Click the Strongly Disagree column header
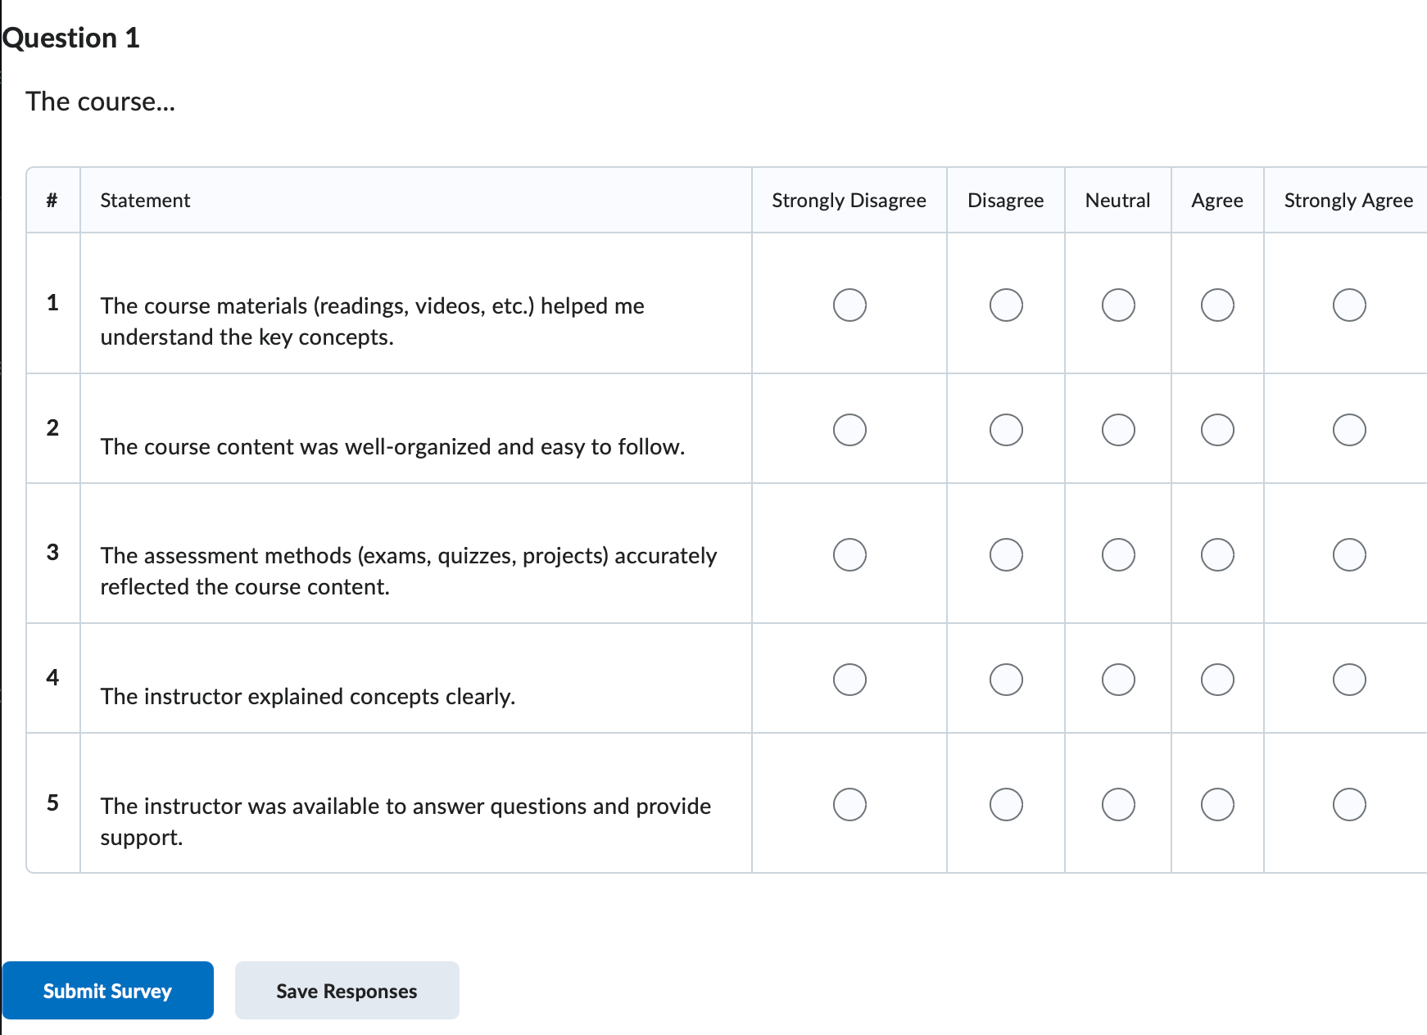Viewport: 1427px width, 1035px height. (848, 200)
